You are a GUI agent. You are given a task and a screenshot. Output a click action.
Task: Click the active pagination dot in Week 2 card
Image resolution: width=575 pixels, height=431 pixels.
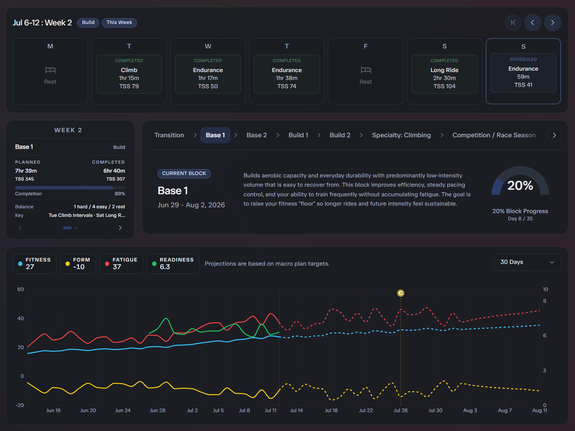click(x=68, y=228)
